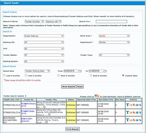The height and width of the screenshot is (133, 146).
Task: Click the Deptt./Rly. Unit column header
Action: (x=12, y=100)
